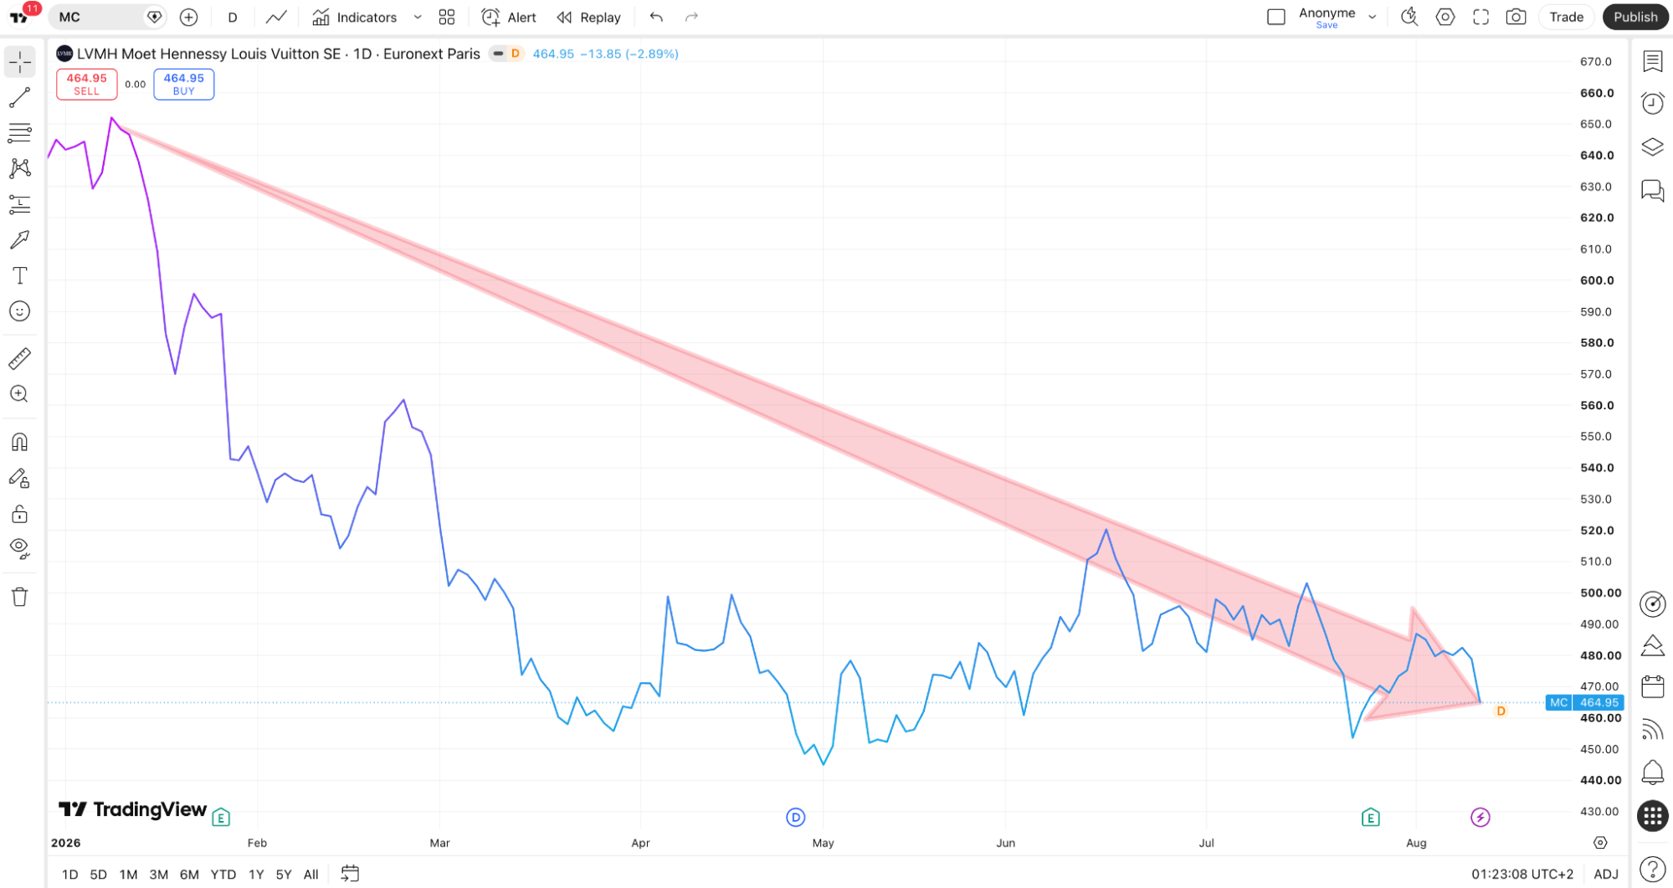Publish the chart idea
1673x888 pixels.
click(x=1635, y=17)
